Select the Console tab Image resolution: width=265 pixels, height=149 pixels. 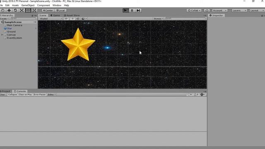(x=20, y=91)
